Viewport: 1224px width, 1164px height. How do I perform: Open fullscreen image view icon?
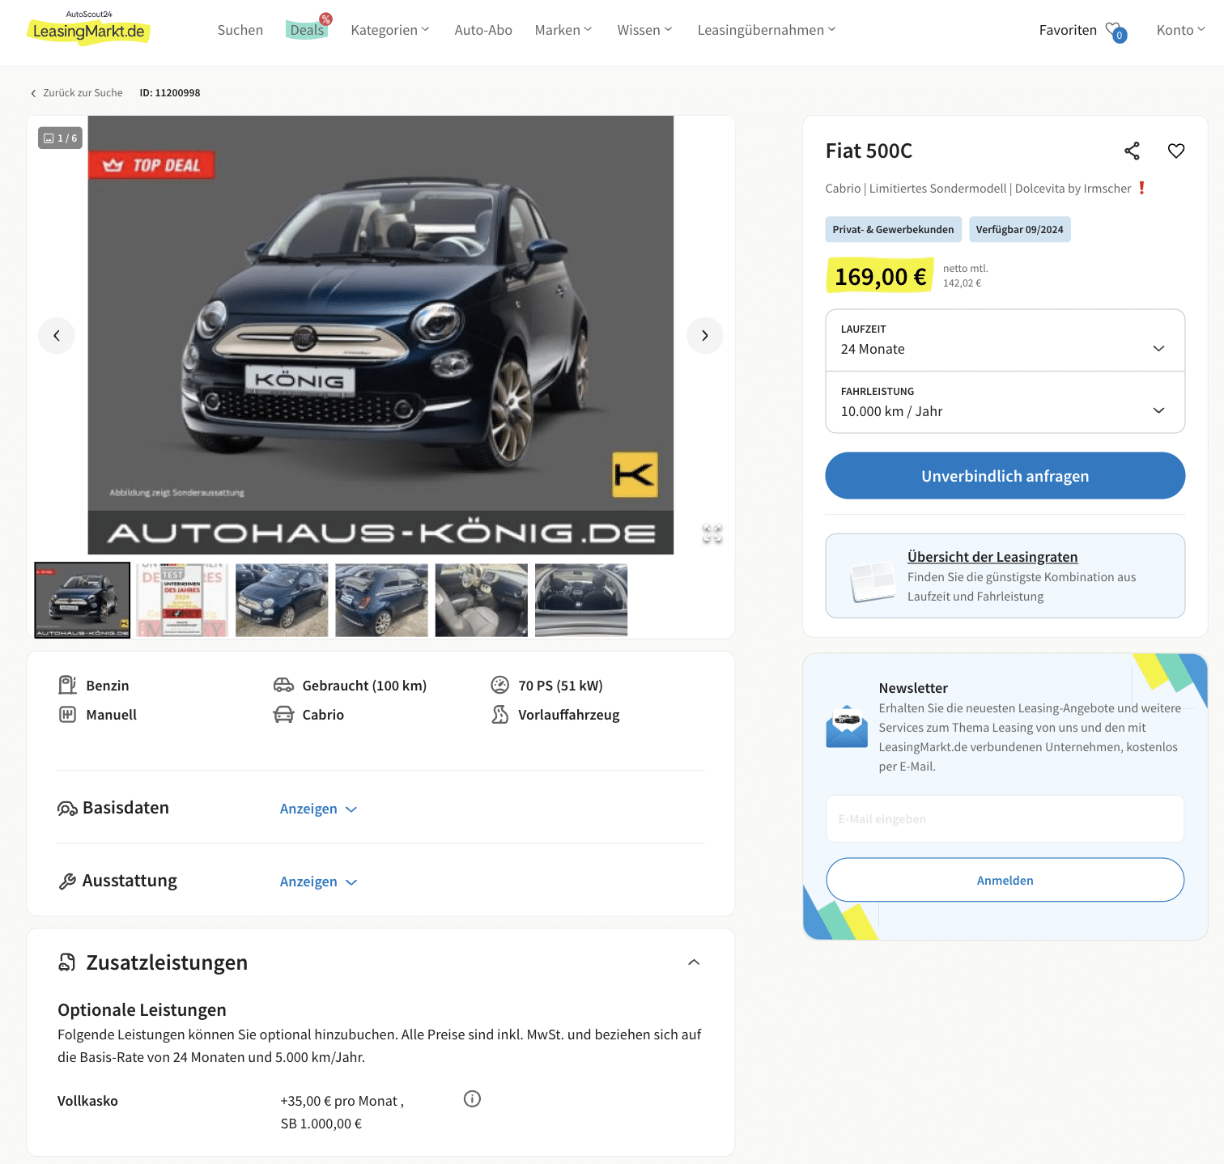pos(712,533)
